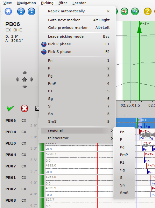
Task: Select Repick automatically
Action: click(77, 11)
